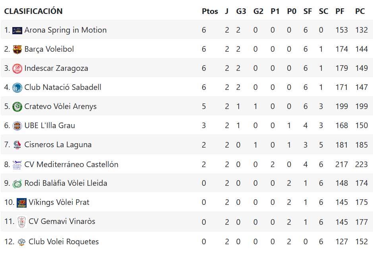Image resolution: width=373 pixels, height=253 pixels.
Task: Select the Cratevo Vòlei Arenys team name
Action: point(60,107)
